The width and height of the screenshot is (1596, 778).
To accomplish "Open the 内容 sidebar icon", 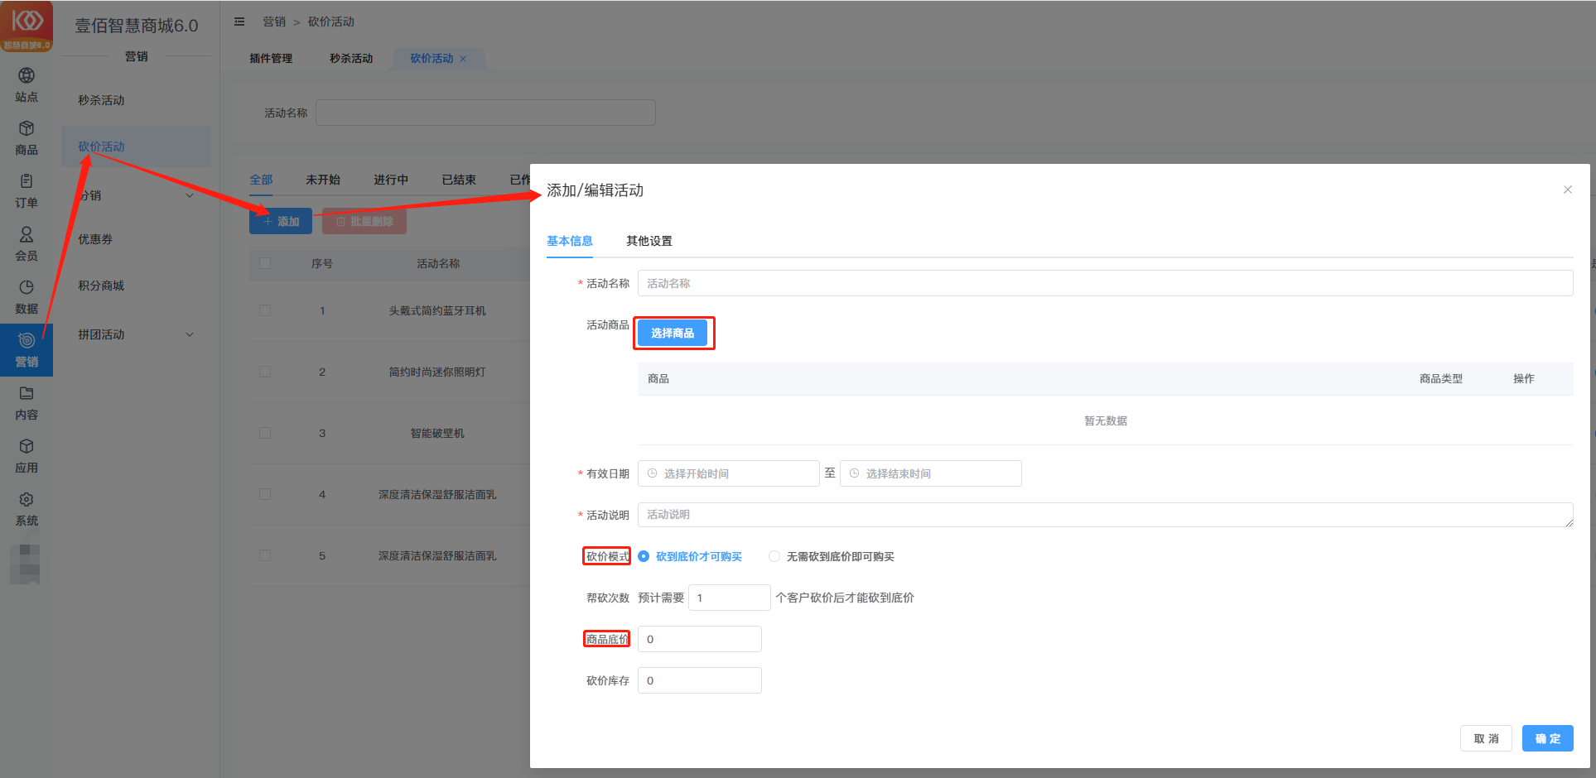I will point(27,403).
